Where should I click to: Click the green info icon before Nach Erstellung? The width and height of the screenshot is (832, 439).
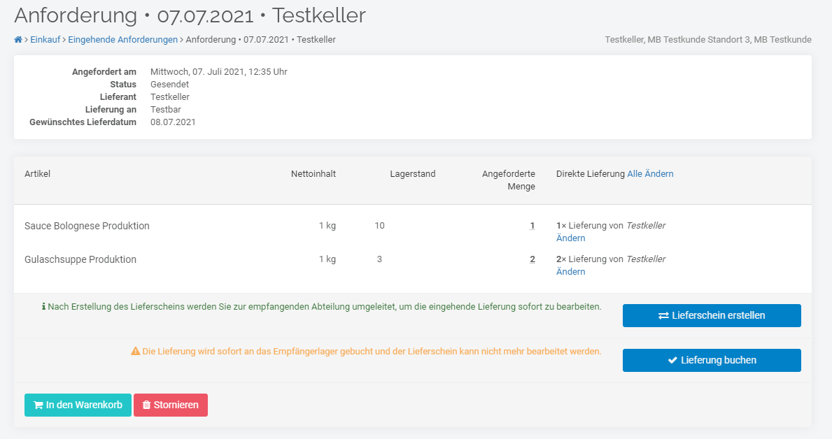[x=43, y=306]
